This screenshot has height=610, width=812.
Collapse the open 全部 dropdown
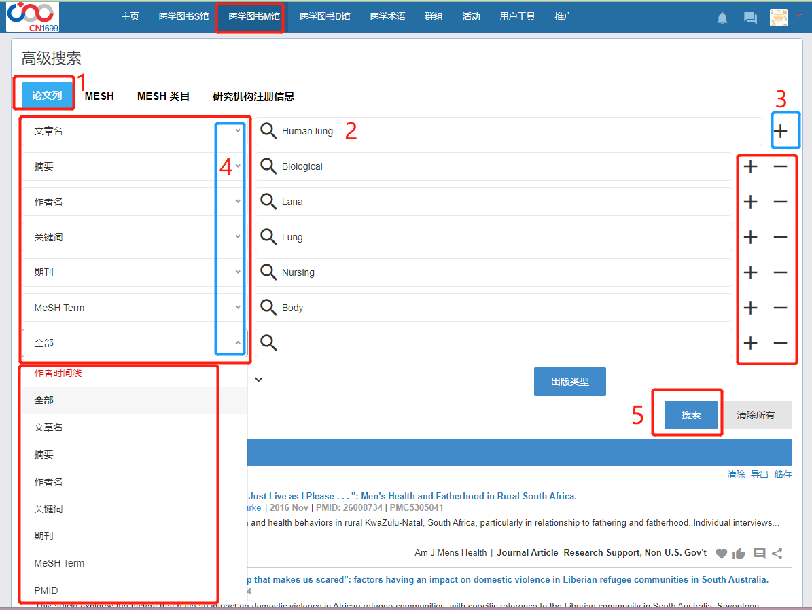[x=237, y=343]
